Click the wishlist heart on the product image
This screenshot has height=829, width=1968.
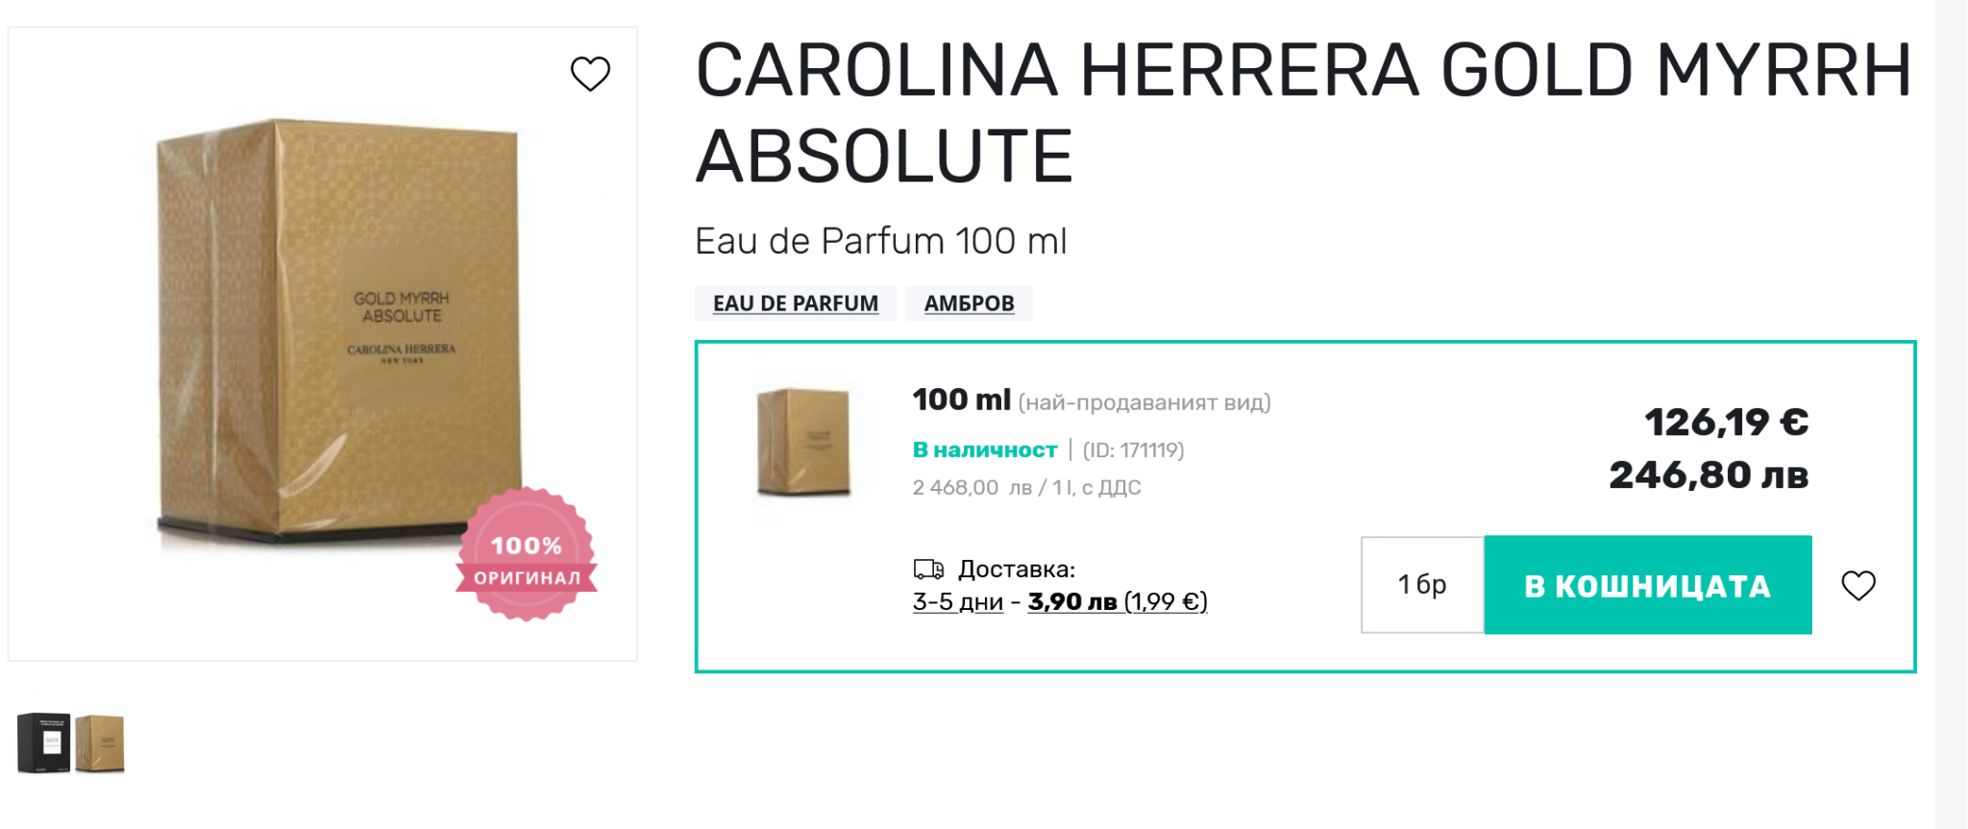590,74
